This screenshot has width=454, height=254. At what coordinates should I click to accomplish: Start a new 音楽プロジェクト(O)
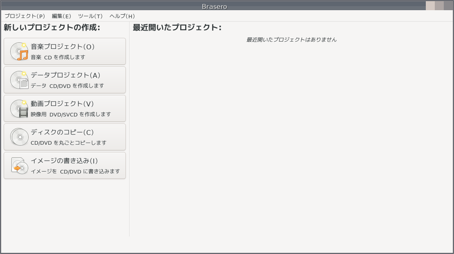tap(65, 51)
